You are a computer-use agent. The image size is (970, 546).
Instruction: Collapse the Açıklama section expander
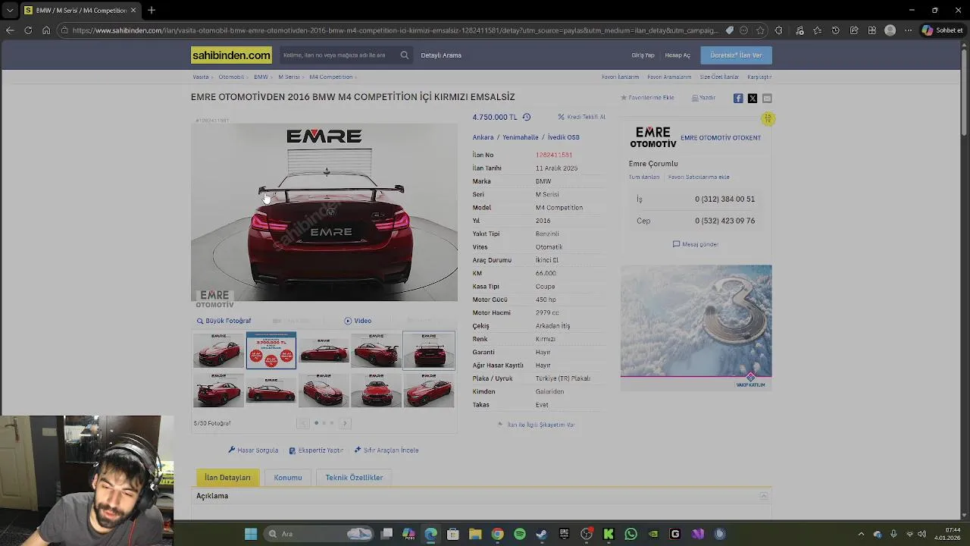[x=764, y=496]
